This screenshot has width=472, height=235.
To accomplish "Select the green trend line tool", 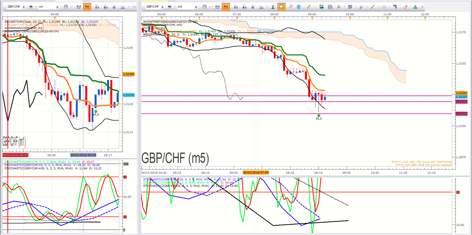I will coord(372,7).
